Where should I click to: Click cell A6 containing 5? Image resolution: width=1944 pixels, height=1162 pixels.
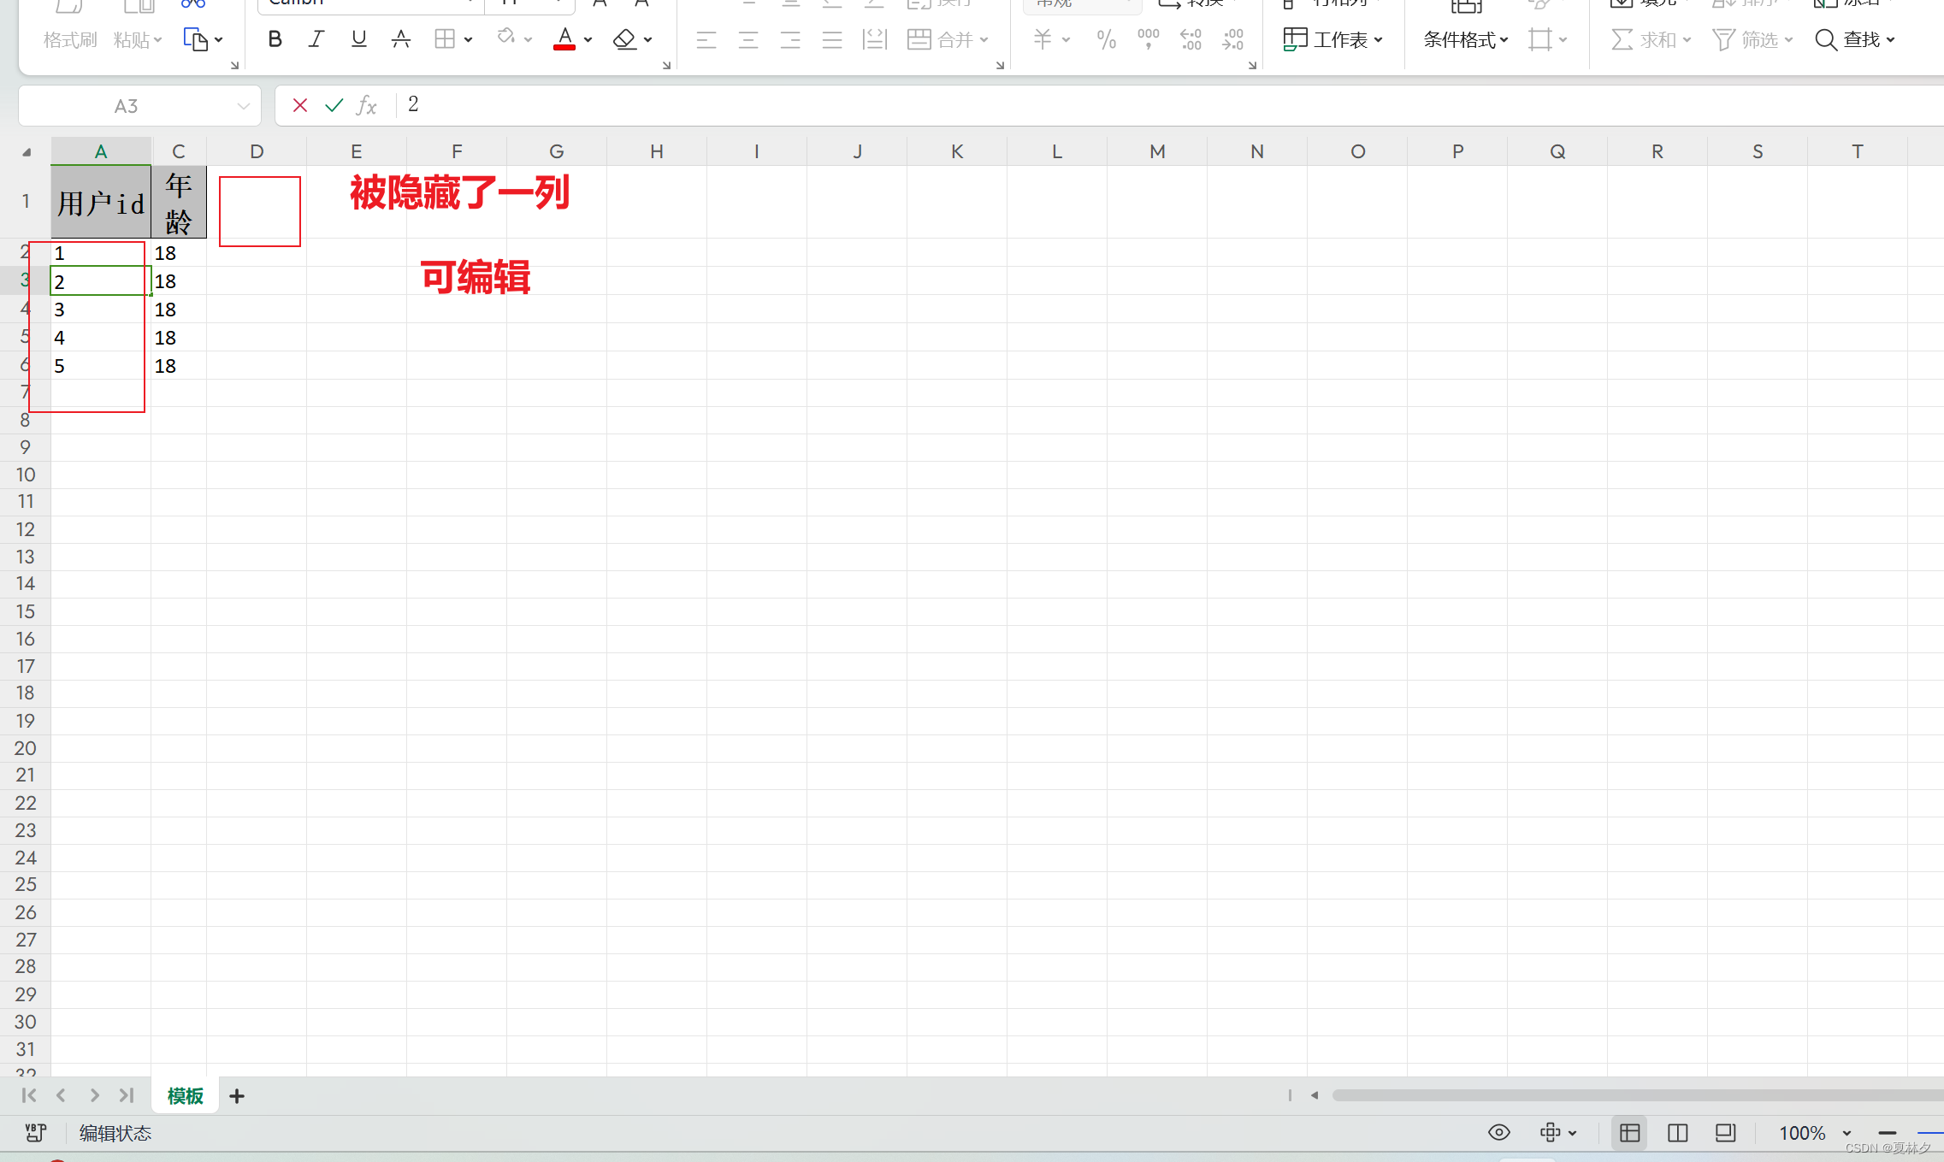[x=101, y=366]
